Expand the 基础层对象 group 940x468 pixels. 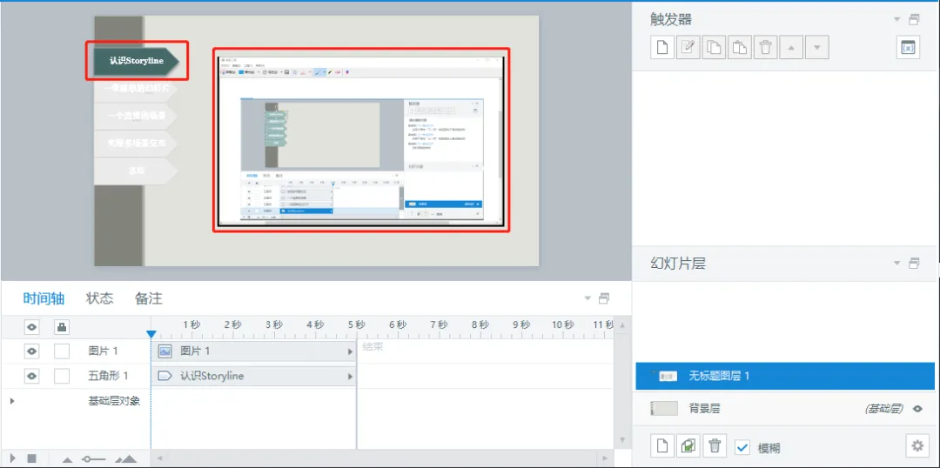12,400
